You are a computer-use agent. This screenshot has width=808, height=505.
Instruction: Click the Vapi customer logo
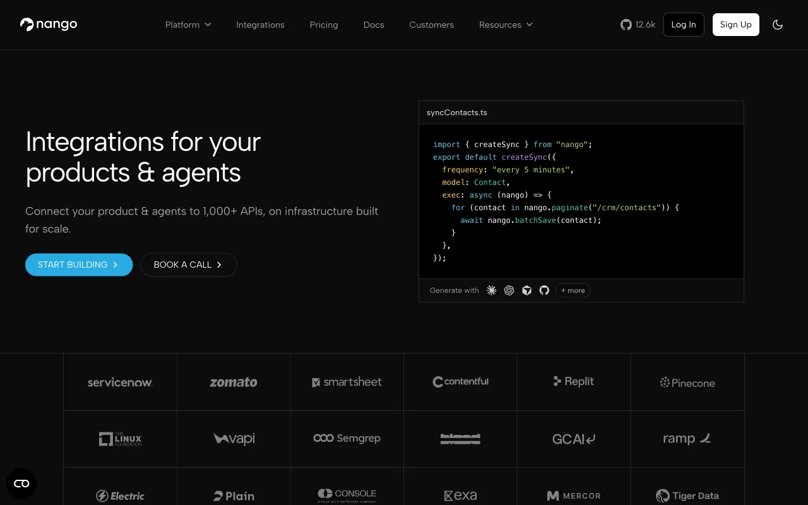pyautogui.click(x=234, y=439)
